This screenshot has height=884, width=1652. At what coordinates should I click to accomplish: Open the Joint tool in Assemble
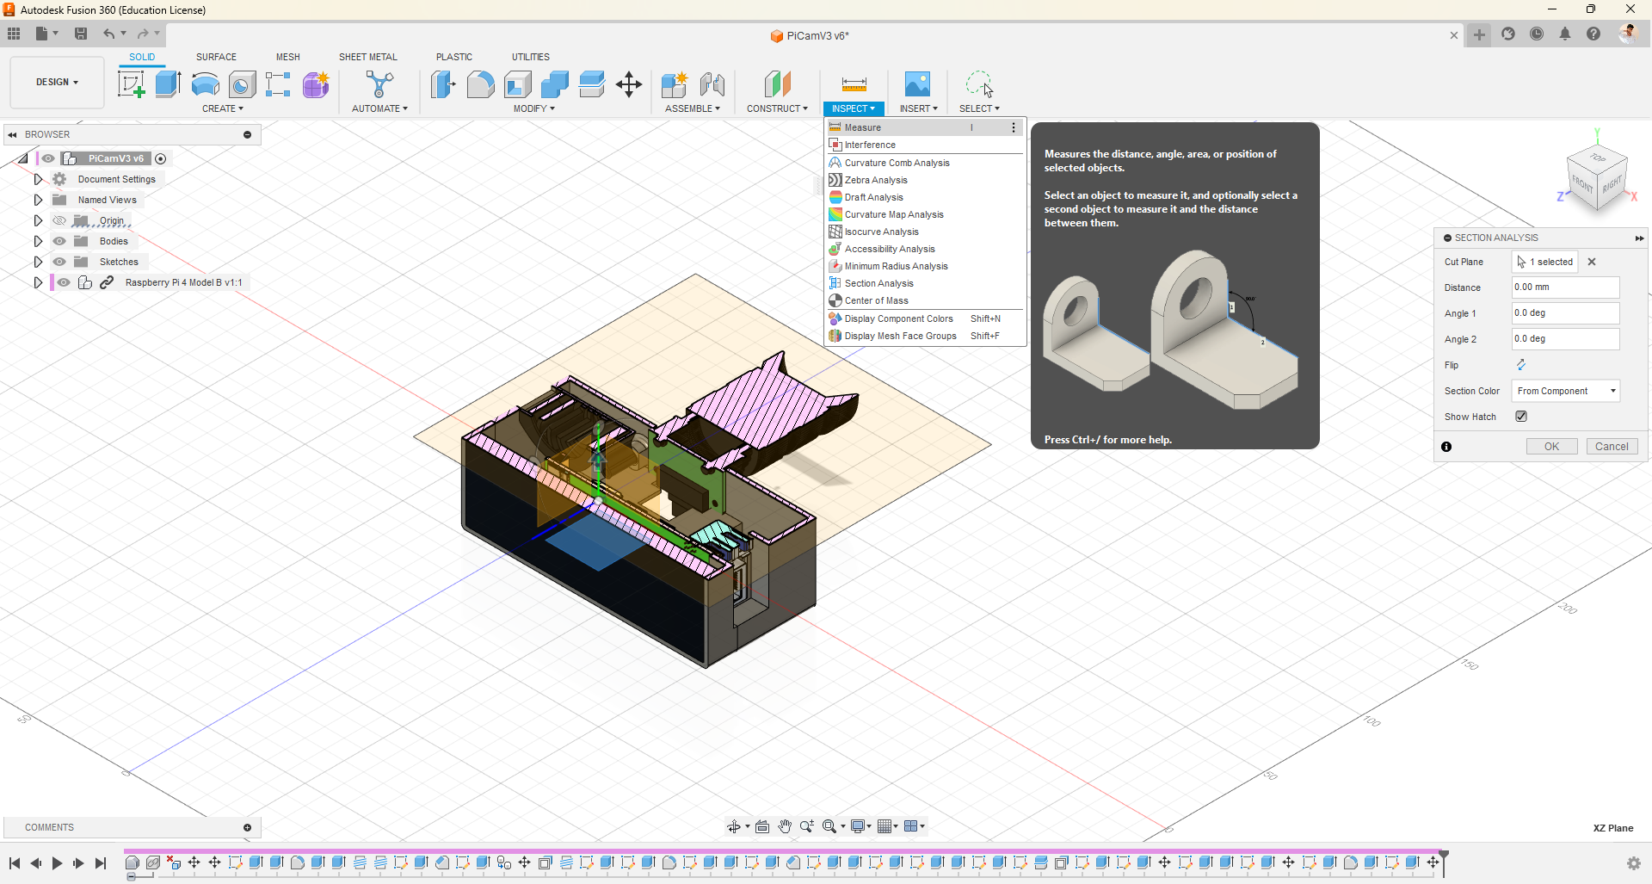[x=712, y=84]
